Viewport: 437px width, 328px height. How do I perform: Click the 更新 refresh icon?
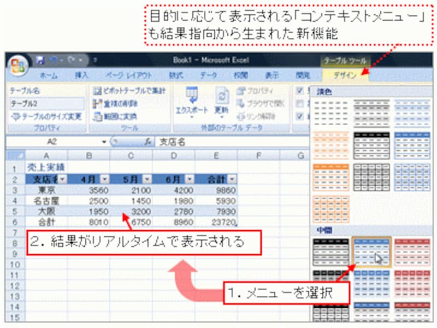[x=222, y=95]
